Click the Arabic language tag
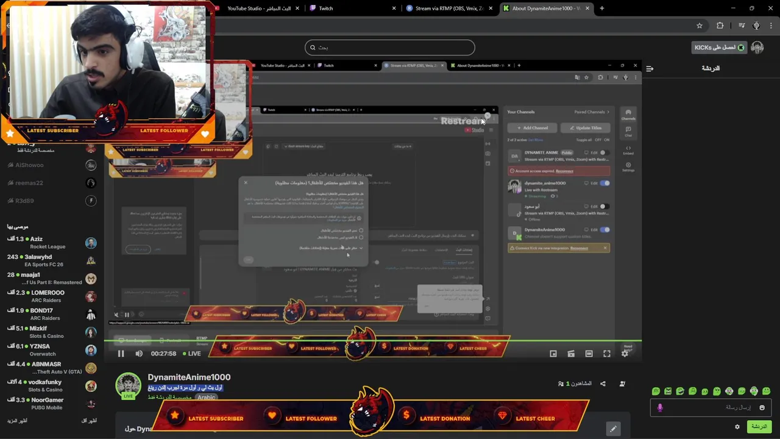This screenshot has height=439, width=780. pyautogui.click(x=206, y=398)
